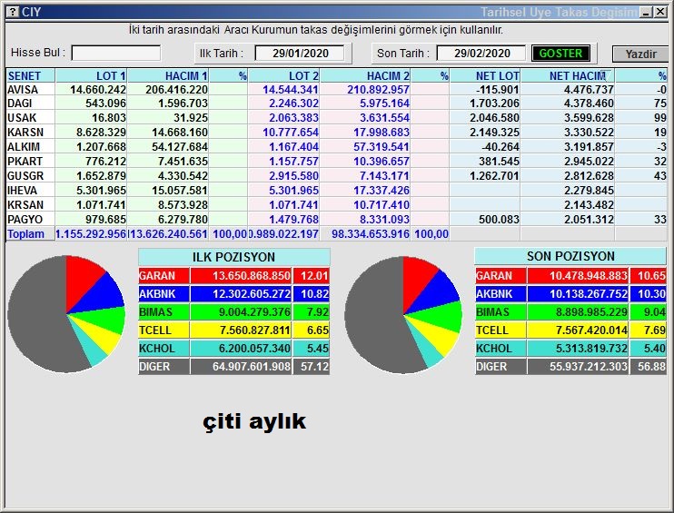Image resolution: width=674 pixels, height=513 pixels.
Task: Click red GARAN swatch in ILK POZISYON
Action: coord(162,276)
